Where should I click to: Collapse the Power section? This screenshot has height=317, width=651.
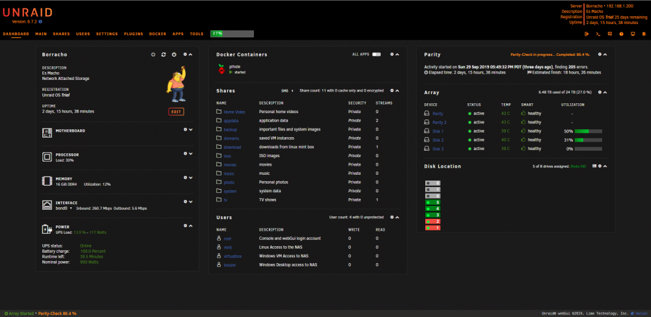[191, 226]
